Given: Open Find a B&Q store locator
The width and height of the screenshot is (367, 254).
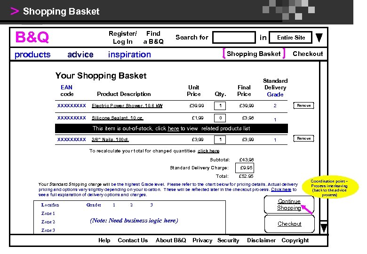Looking at the screenshot, I should pyautogui.click(x=153, y=38).
